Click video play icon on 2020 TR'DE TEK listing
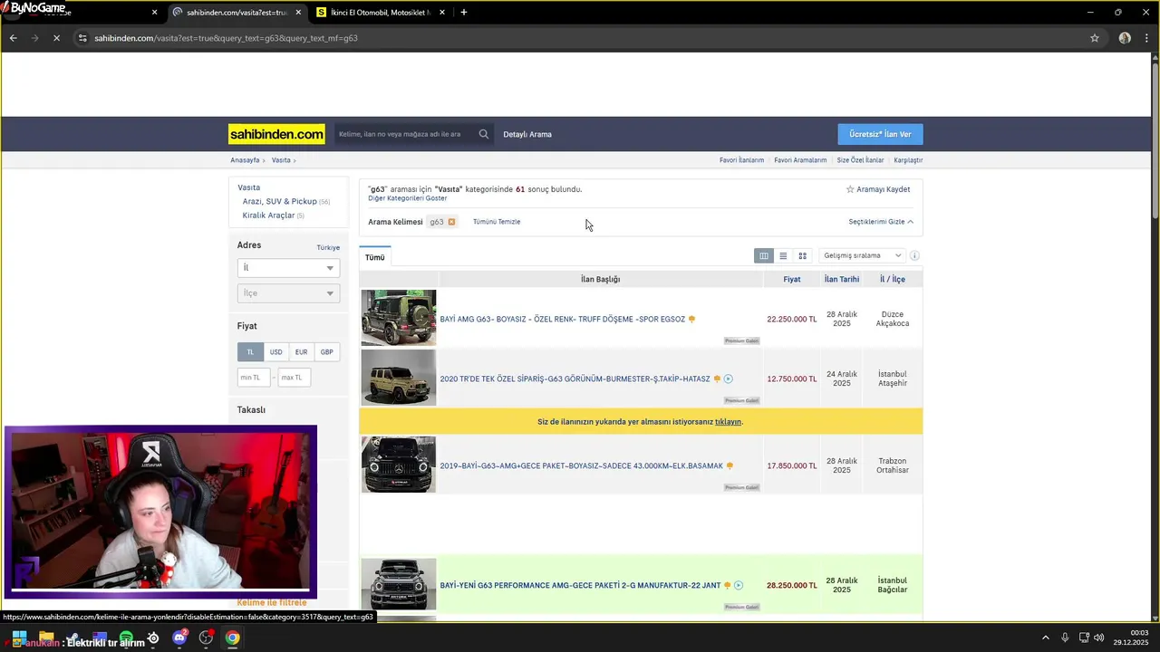 click(728, 379)
